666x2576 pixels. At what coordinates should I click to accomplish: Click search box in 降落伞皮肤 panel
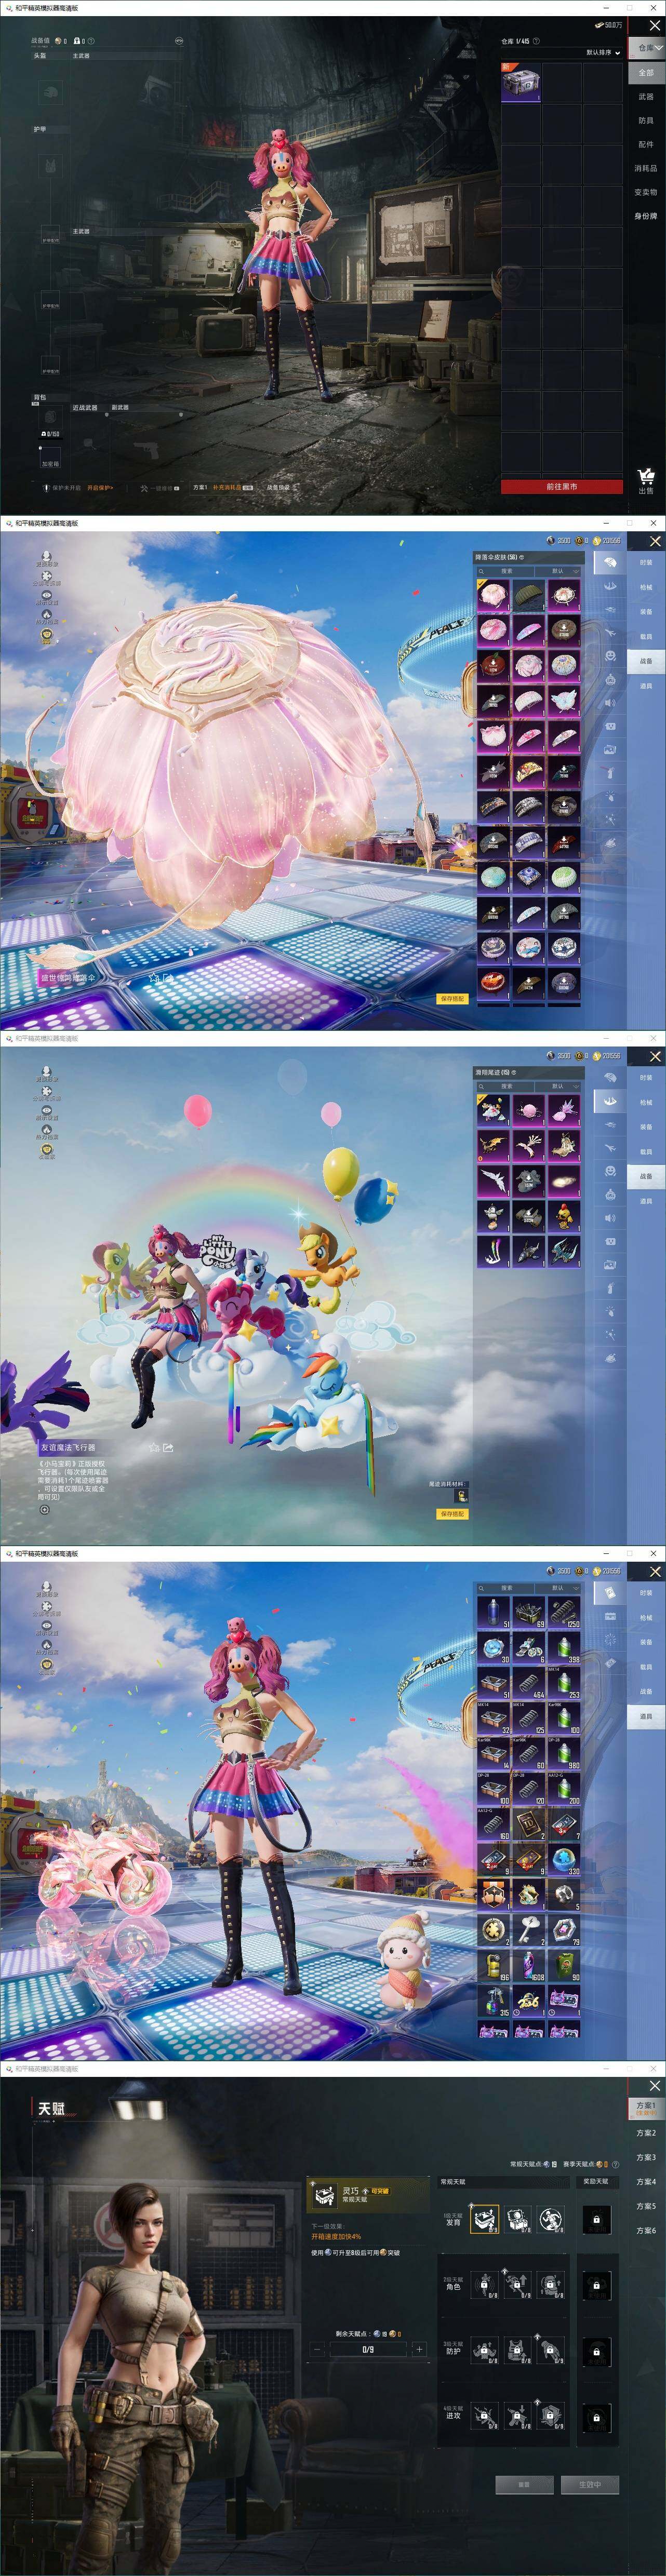tap(507, 571)
